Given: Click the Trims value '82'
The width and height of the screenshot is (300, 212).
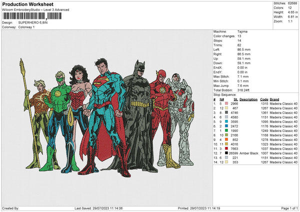Looking at the screenshot, I should [239, 45].
